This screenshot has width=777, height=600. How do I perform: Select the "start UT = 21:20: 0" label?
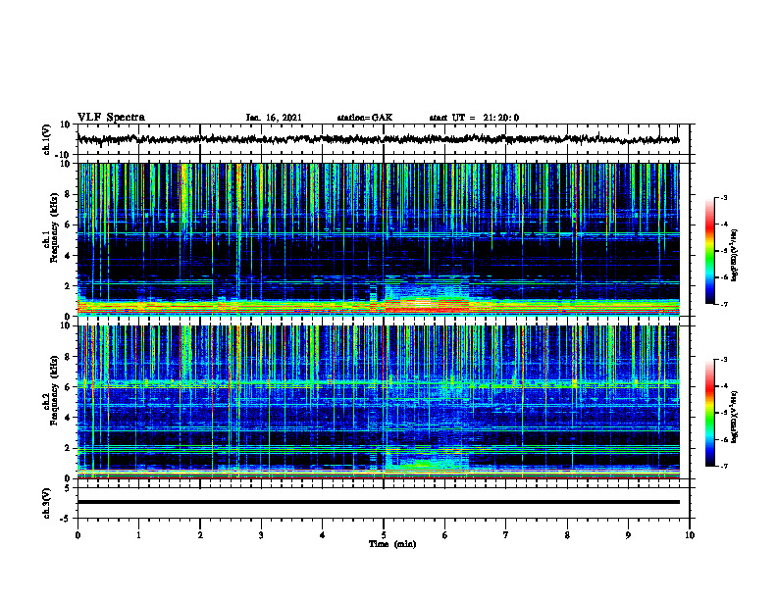click(474, 118)
